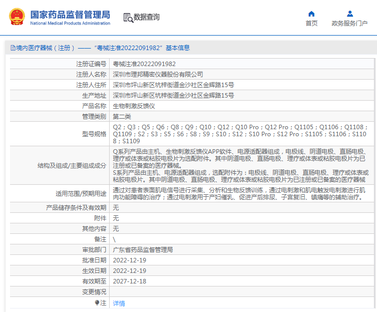This screenshot has width=377, height=312.
Task: Click the 注册人住所 row label
Action: [91, 85]
